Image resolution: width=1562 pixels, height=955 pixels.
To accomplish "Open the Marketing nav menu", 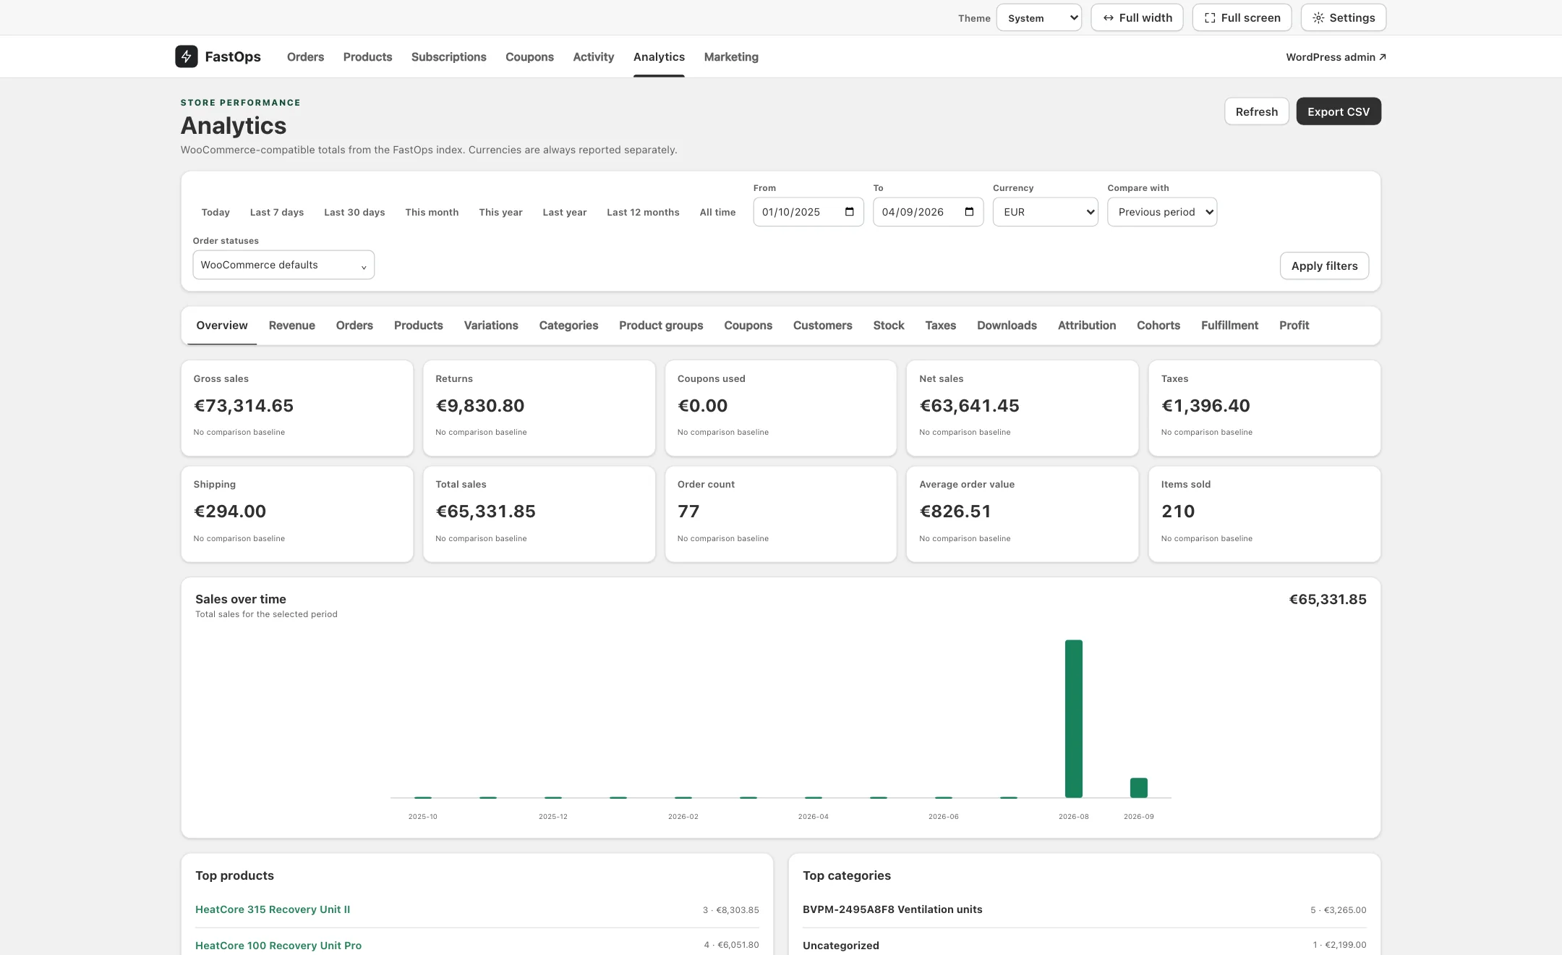I will (731, 56).
